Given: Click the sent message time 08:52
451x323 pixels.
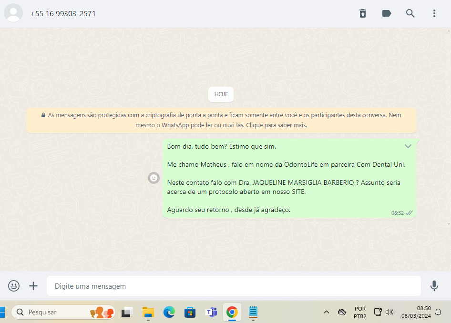Looking at the screenshot, I should pyautogui.click(x=397, y=213).
